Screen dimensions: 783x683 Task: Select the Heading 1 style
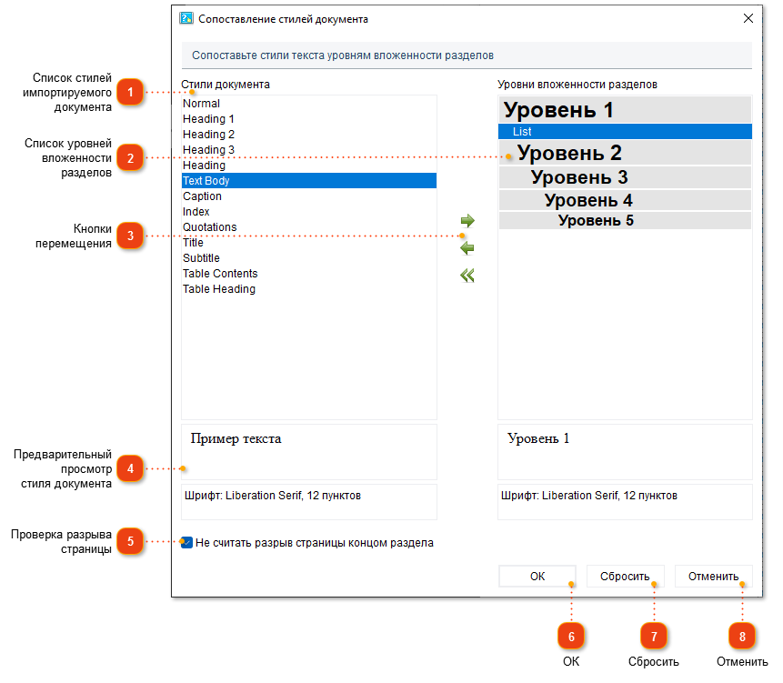click(x=208, y=119)
